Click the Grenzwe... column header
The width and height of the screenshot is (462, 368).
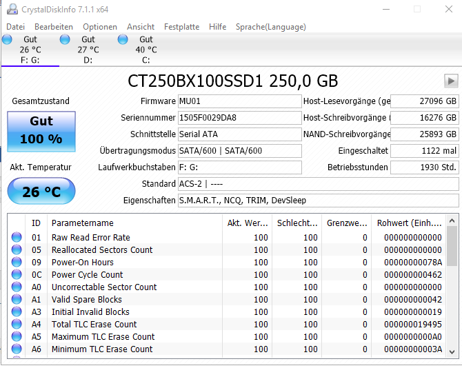click(x=347, y=223)
